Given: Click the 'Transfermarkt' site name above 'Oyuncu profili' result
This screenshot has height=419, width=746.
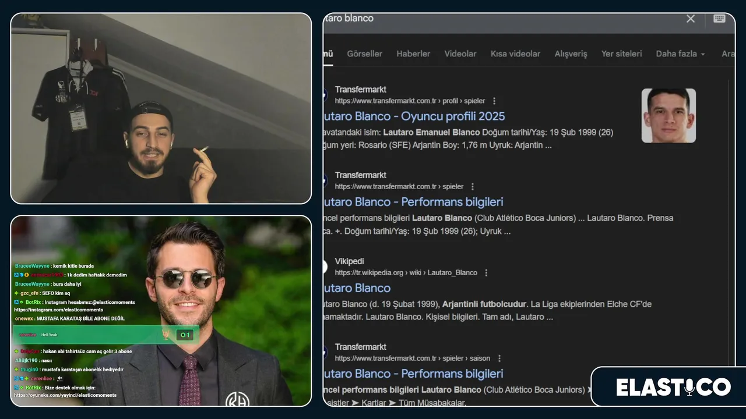Looking at the screenshot, I should click(x=361, y=90).
